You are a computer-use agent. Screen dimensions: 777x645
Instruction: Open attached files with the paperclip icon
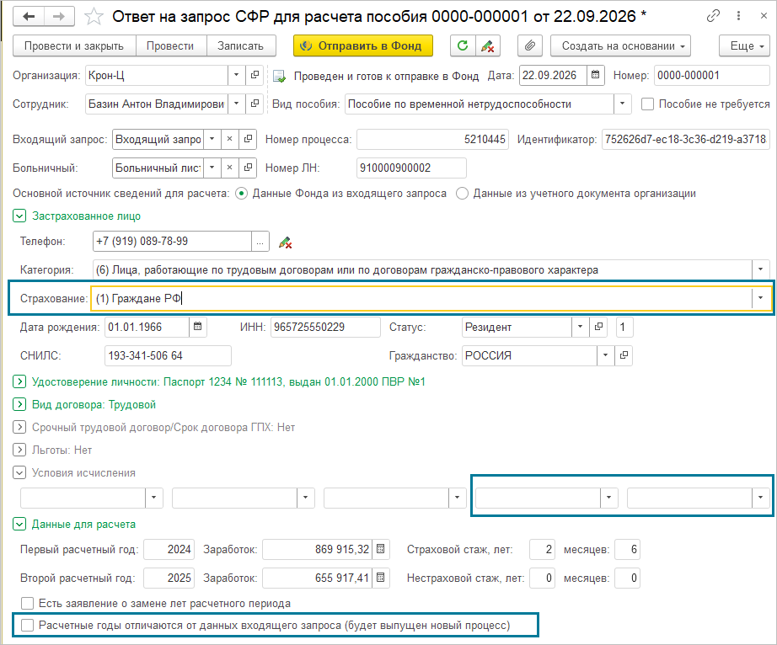coord(530,46)
